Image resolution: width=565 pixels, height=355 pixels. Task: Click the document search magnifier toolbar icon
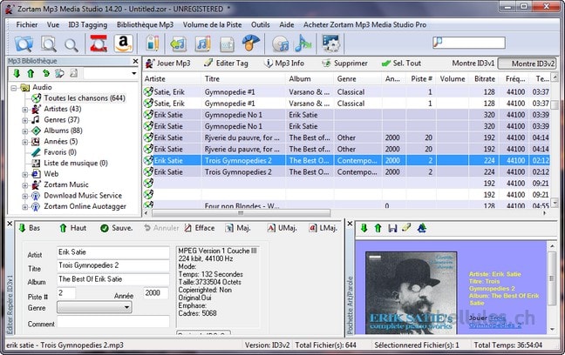pyautogui.click(x=48, y=44)
